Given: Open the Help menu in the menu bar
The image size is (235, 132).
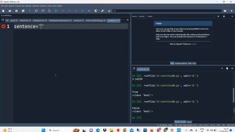Looking at the screenshot, I should tap(60, 6).
